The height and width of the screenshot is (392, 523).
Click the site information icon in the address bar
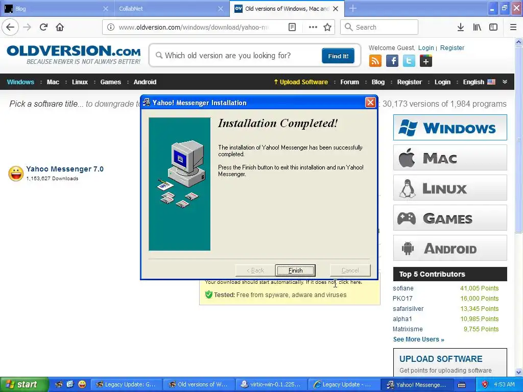[111, 27]
